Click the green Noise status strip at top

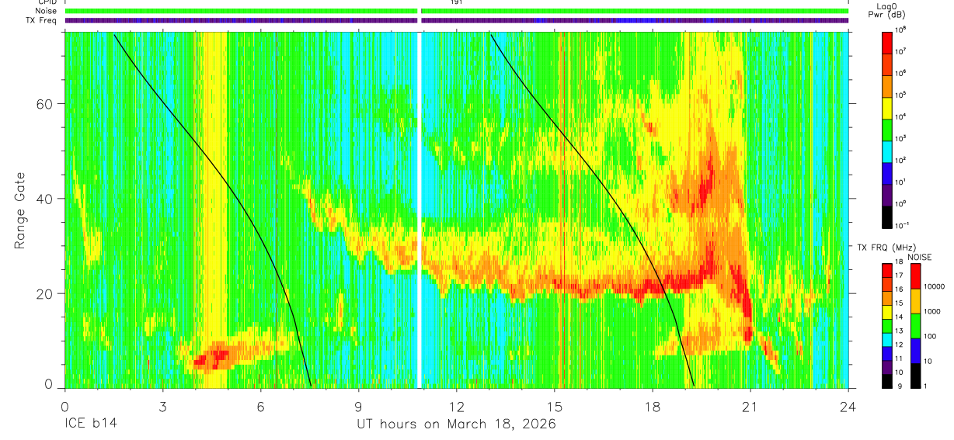tap(457, 11)
